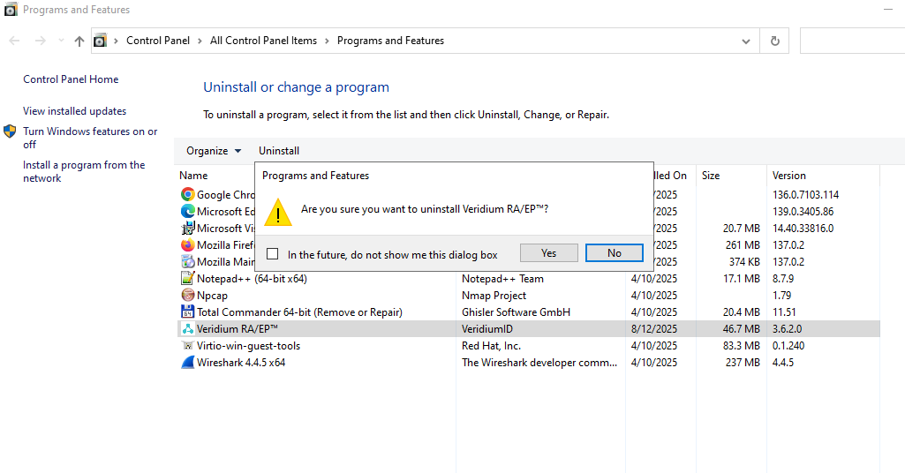The image size is (905, 473).
Task: Sort the list by Version column
Action: tap(788, 176)
